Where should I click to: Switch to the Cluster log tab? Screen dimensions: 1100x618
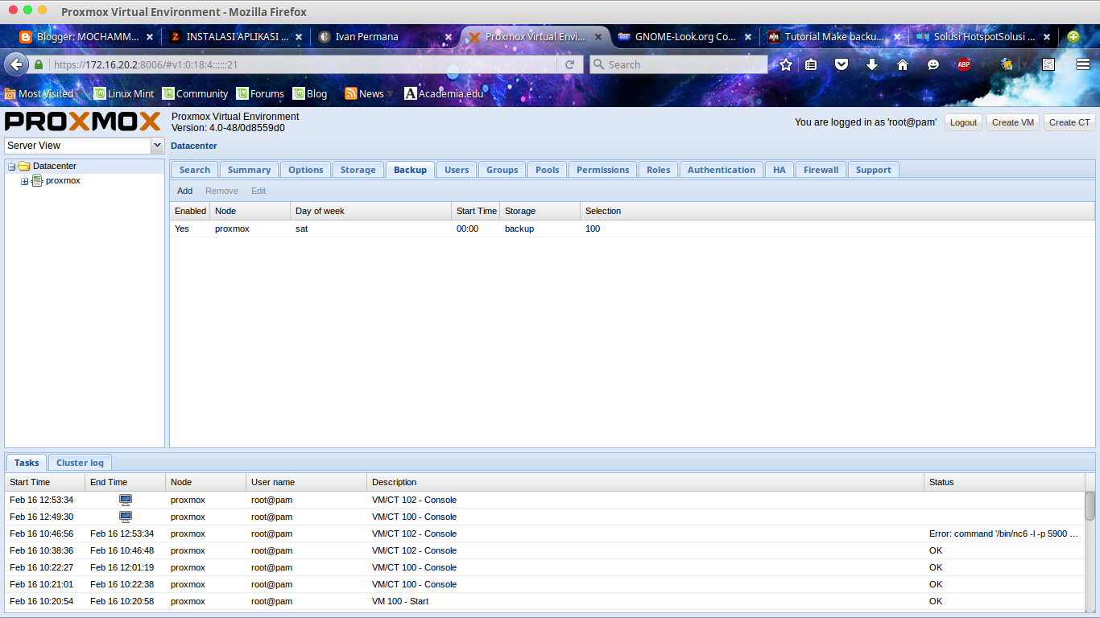(x=80, y=463)
